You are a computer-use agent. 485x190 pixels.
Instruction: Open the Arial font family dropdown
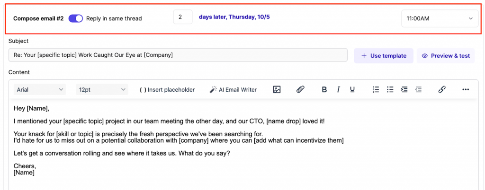tap(40, 89)
